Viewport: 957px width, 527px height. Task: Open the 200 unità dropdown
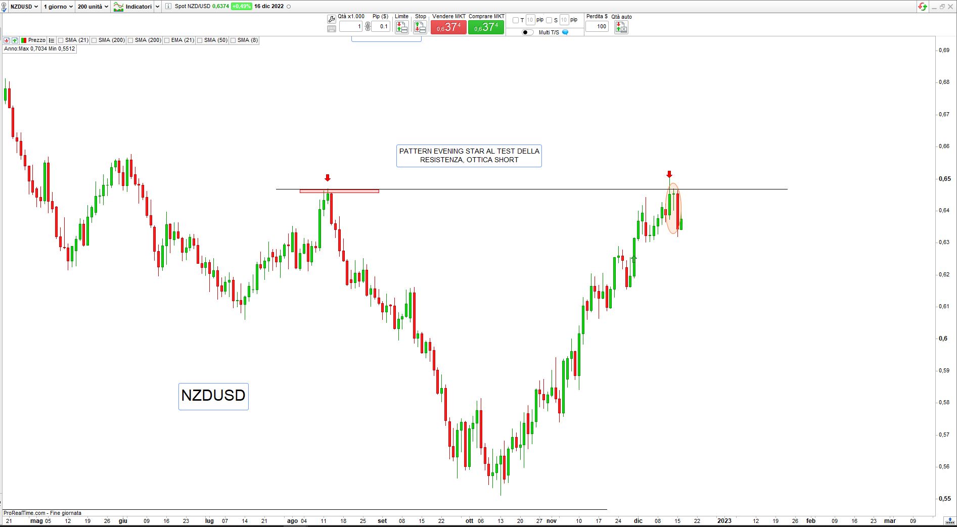pos(93,7)
